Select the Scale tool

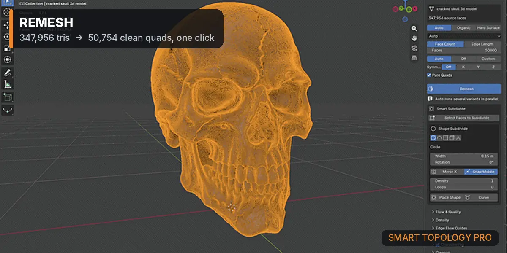click(8, 48)
